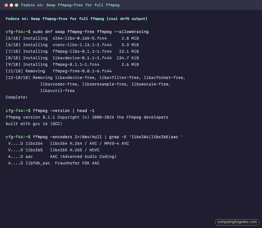
Task: Click the line 'libavcodec-free, libswresample-free, libswscale-free,'
Action: click(105, 84)
